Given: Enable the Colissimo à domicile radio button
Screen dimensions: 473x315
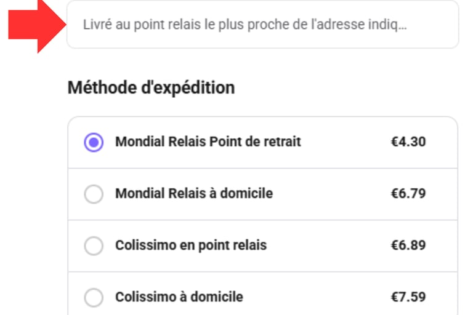Looking at the screenshot, I should (94, 298).
